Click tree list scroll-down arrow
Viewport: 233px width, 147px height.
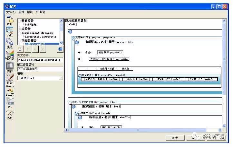(x=61, y=43)
